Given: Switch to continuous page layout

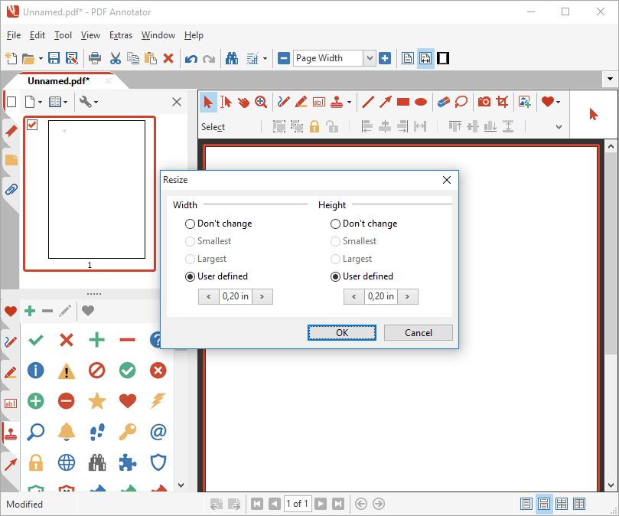Looking at the screenshot, I should tap(543, 504).
